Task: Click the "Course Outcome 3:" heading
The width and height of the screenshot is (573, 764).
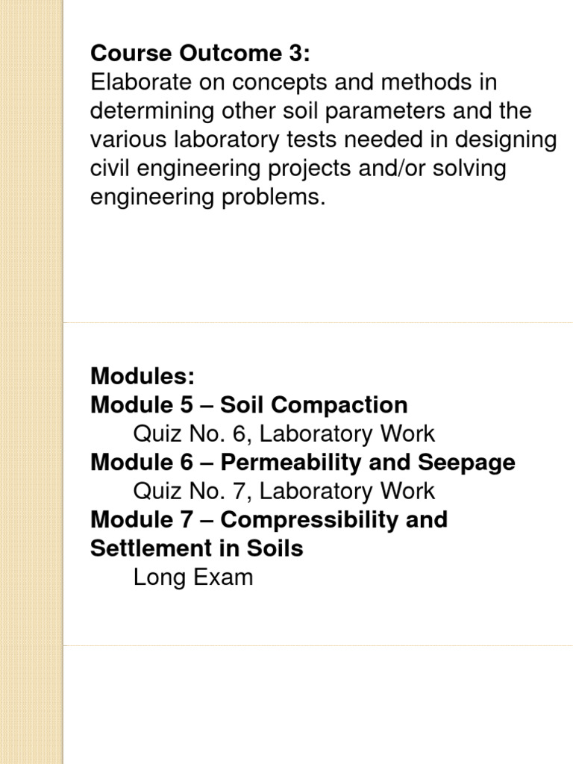Action: (200, 54)
